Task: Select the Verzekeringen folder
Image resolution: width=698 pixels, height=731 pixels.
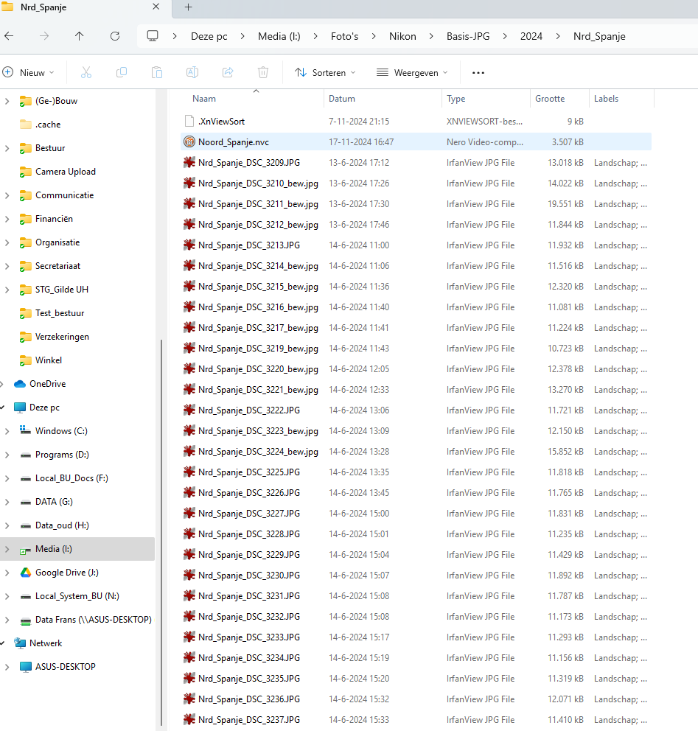Action: 62,337
